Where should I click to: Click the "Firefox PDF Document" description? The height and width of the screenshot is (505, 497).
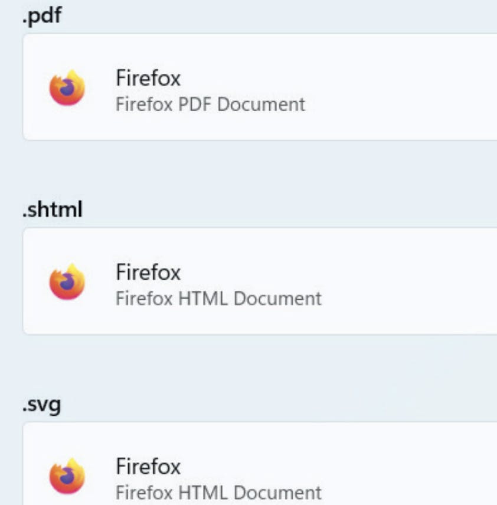tap(210, 105)
